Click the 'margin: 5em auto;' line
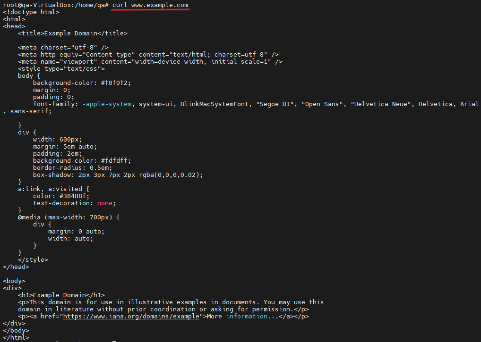481x342 pixels. tap(65, 146)
